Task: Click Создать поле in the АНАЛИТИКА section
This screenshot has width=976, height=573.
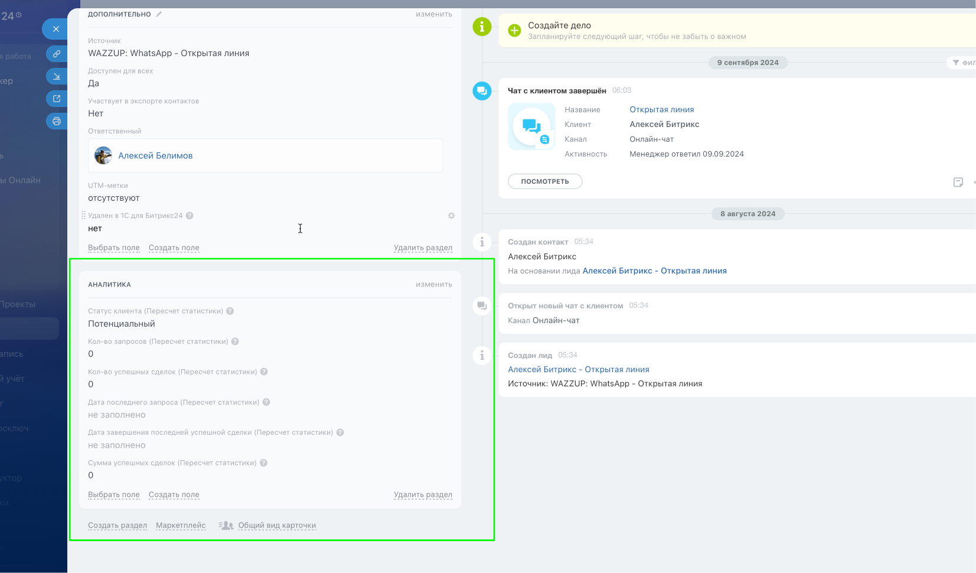Action: click(174, 495)
